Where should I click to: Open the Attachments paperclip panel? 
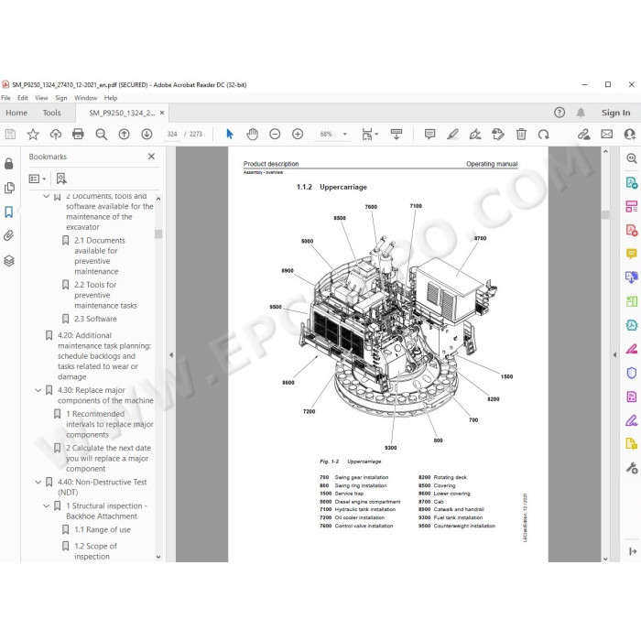coord(9,235)
